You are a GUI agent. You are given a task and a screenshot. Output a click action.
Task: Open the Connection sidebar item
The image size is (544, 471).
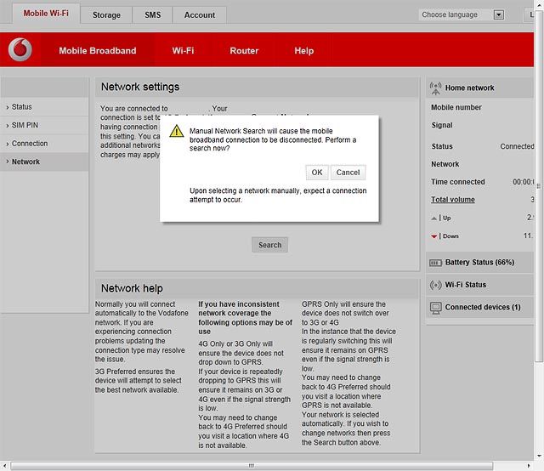(44, 144)
